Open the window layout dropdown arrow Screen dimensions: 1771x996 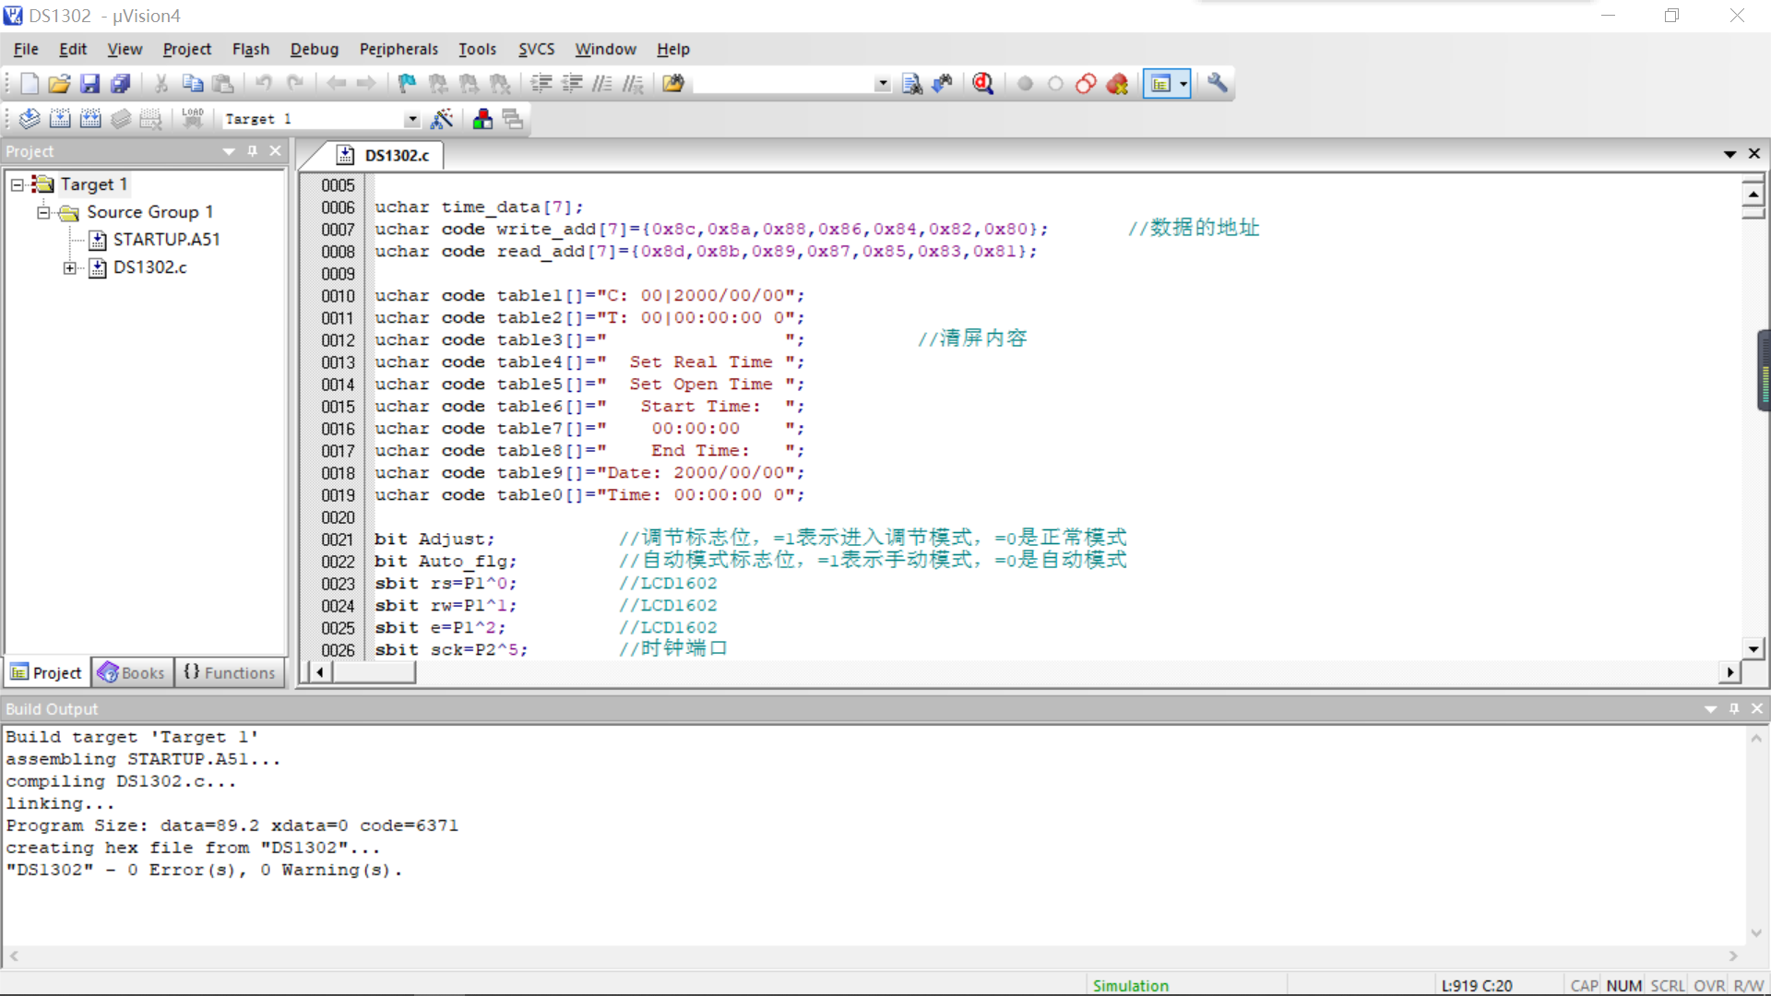pyautogui.click(x=1183, y=84)
